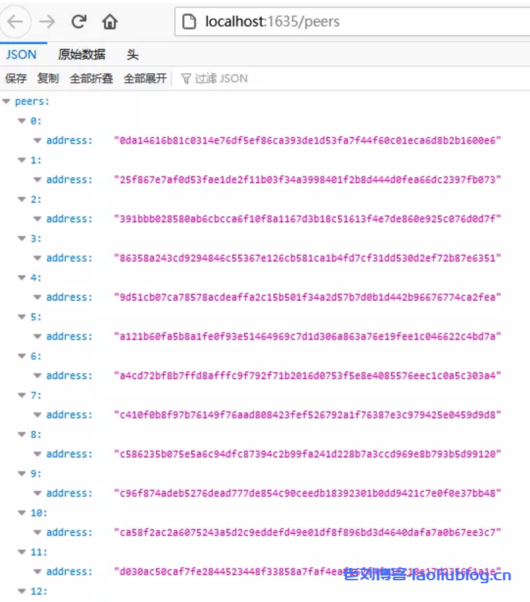Focus the localhost:1635/peers address bar
The image size is (530, 602).
[347, 22]
